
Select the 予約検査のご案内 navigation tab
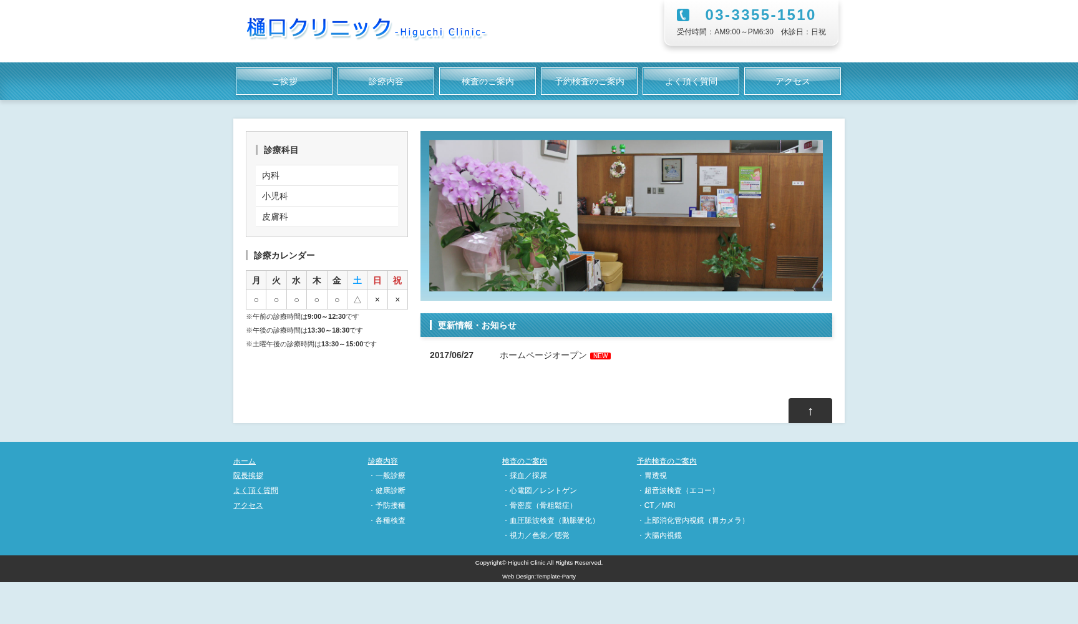[x=588, y=80]
